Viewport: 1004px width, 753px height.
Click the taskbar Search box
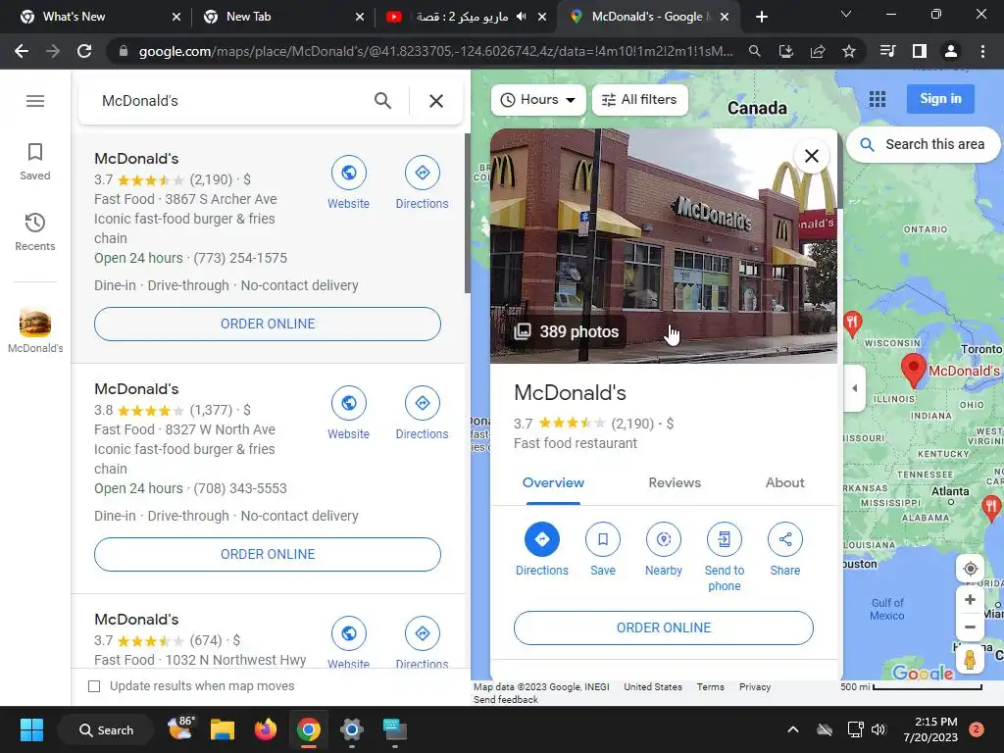(106, 729)
